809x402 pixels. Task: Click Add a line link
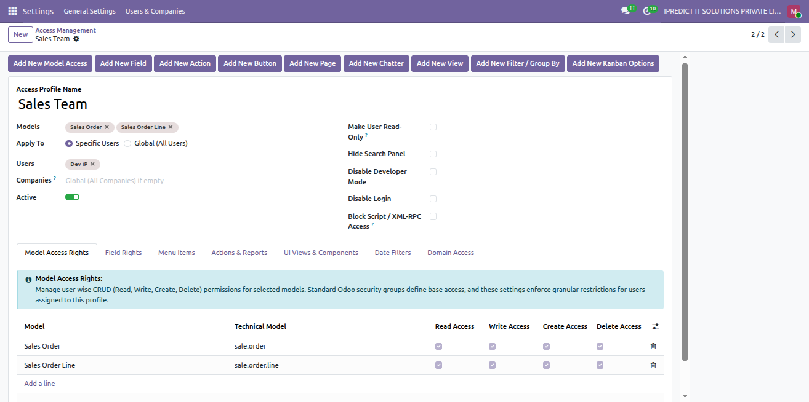(39, 384)
